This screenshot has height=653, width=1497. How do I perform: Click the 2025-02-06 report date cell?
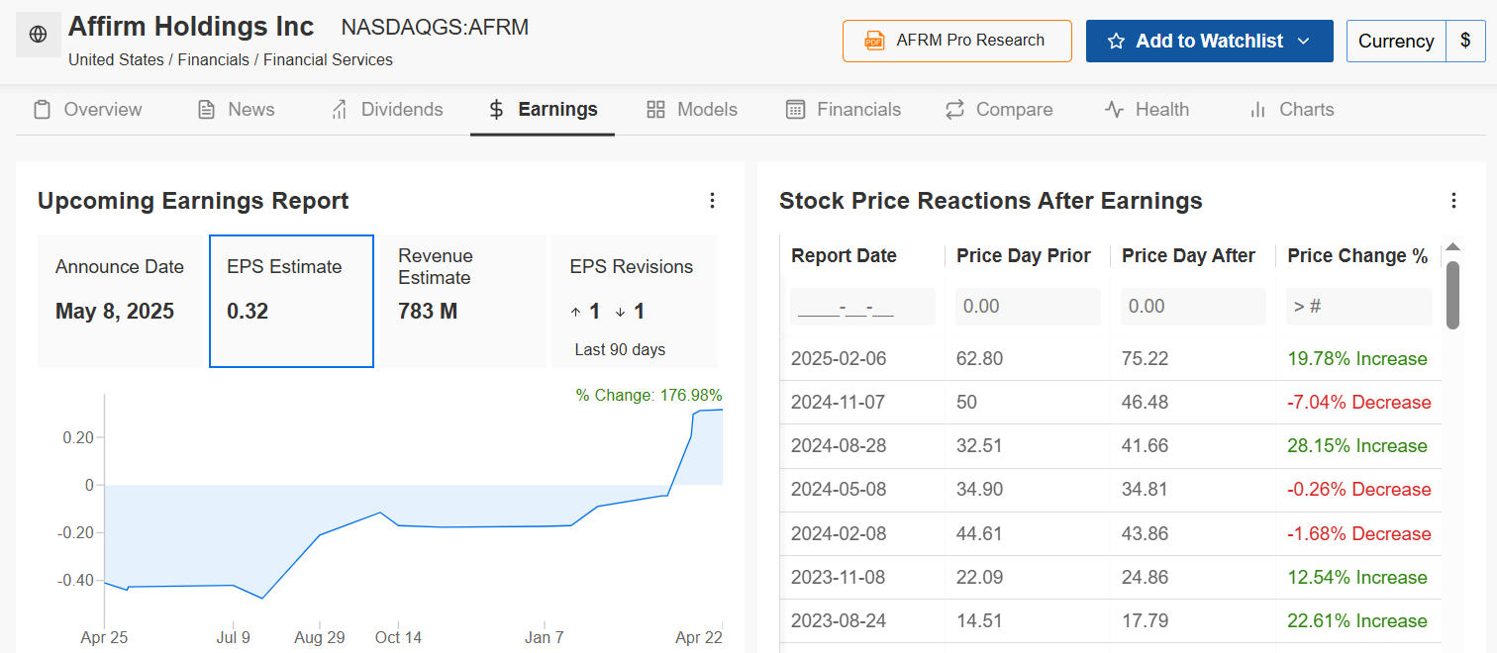click(839, 359)
